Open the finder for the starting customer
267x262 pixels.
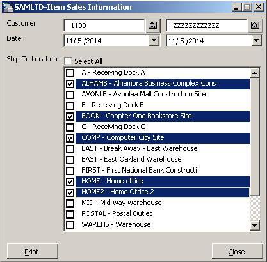(x=152, y=26)
